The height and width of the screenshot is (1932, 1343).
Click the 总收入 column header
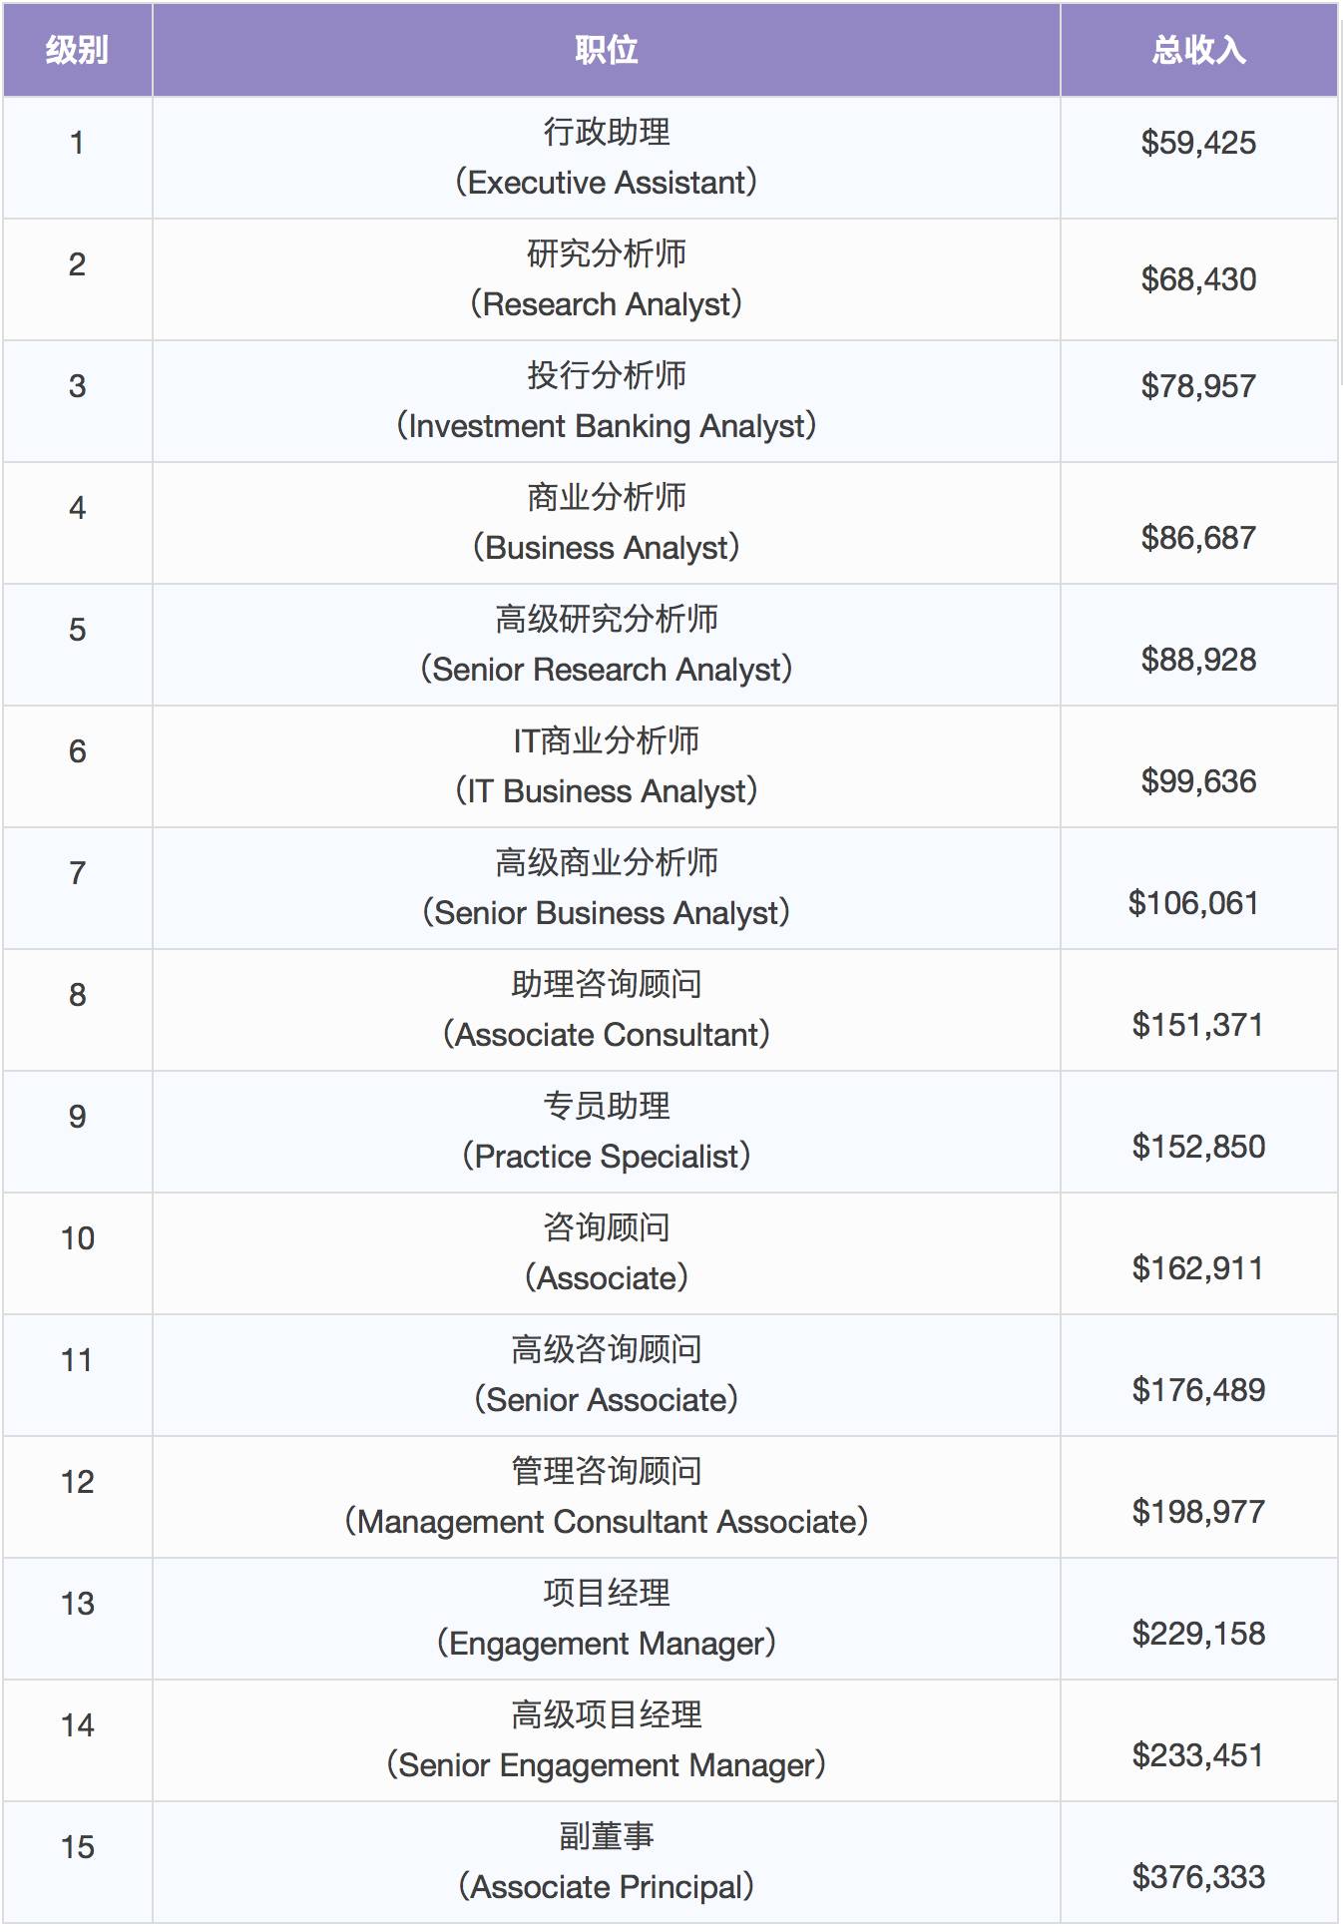[x=1198, y=50]
